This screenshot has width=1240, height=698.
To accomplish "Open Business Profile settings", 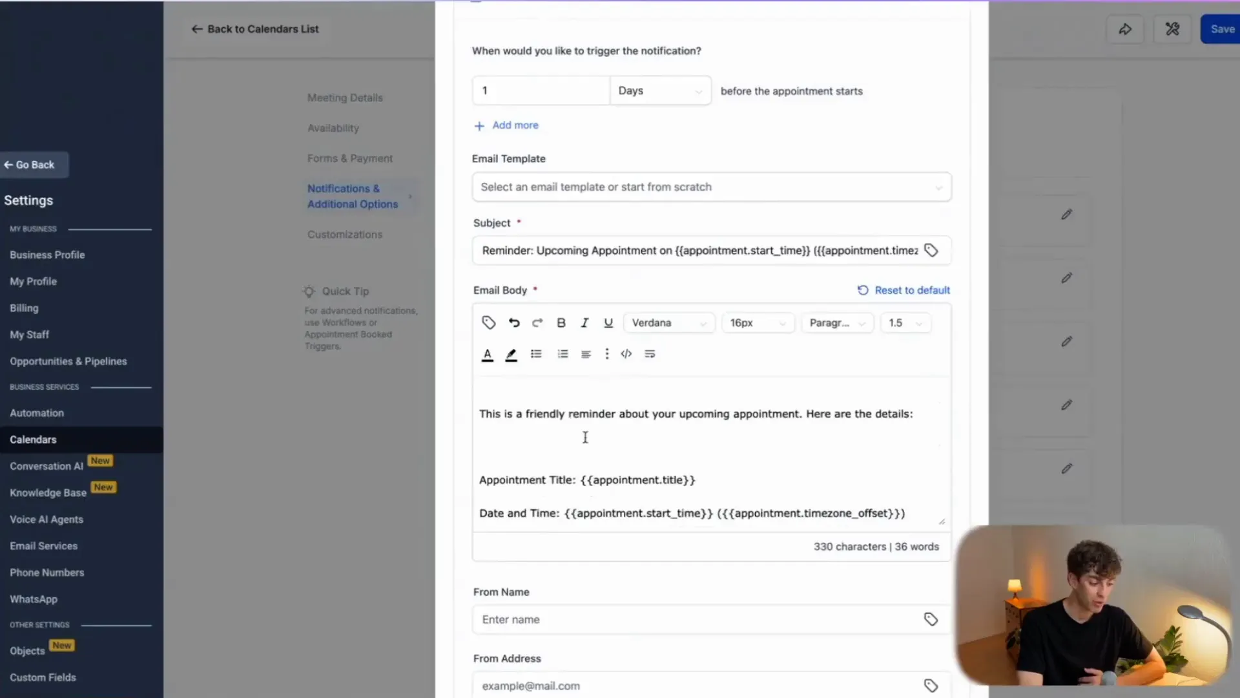I will (x=47, y=255).
